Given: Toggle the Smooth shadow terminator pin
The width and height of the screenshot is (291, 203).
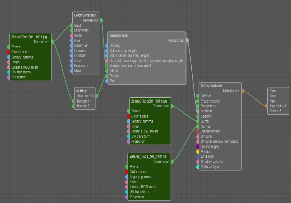Looking at the screenshot, I should tap(198, 141).
